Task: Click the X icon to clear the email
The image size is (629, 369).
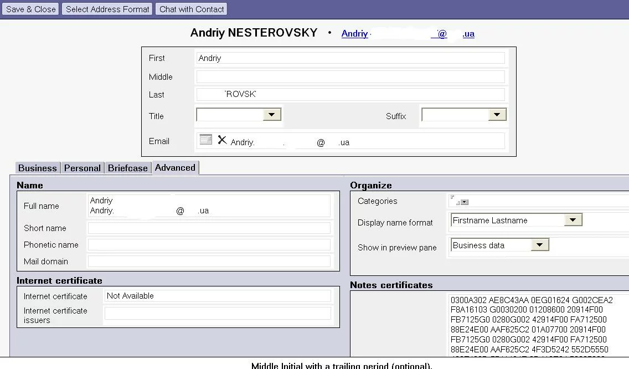Action: (x=222, y=140)
